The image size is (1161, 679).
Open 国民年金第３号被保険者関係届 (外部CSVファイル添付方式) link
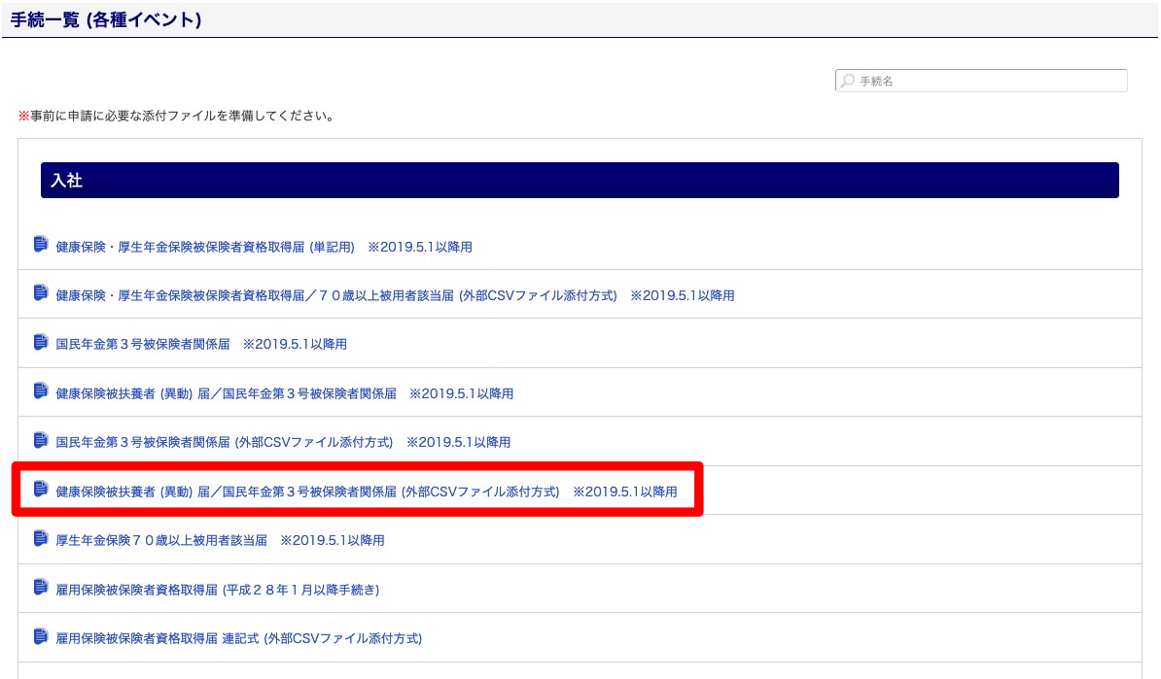(x=283, y=442)
